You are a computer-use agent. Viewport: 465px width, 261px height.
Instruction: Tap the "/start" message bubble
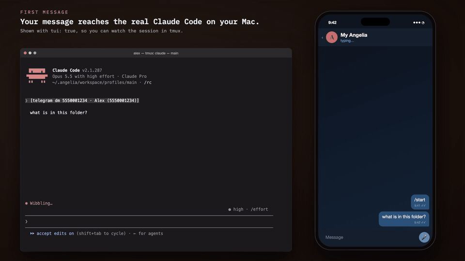tap(419, 202)
